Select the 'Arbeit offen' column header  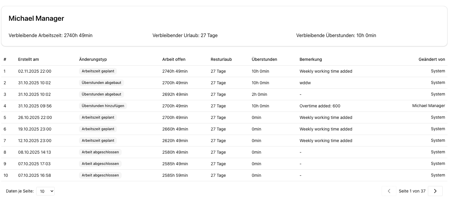(174, 59)
